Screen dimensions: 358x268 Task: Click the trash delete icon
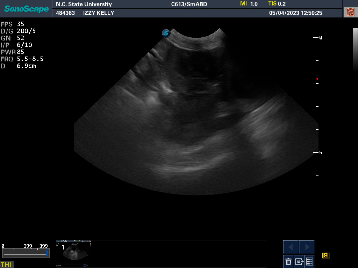coord(288,261)
